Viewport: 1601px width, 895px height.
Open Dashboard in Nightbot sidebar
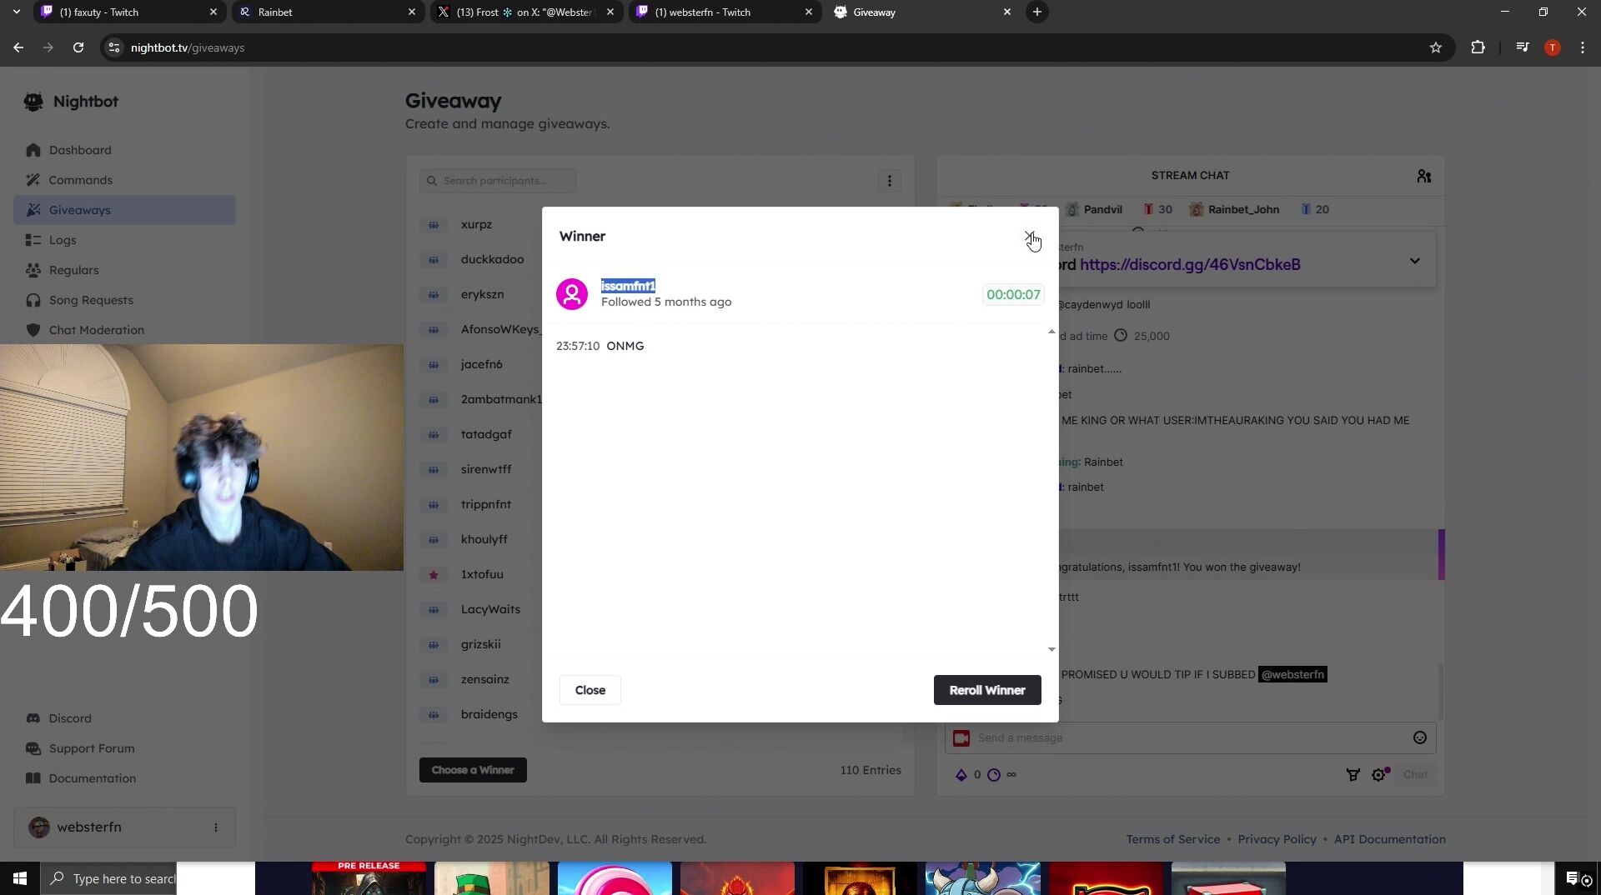125,150
